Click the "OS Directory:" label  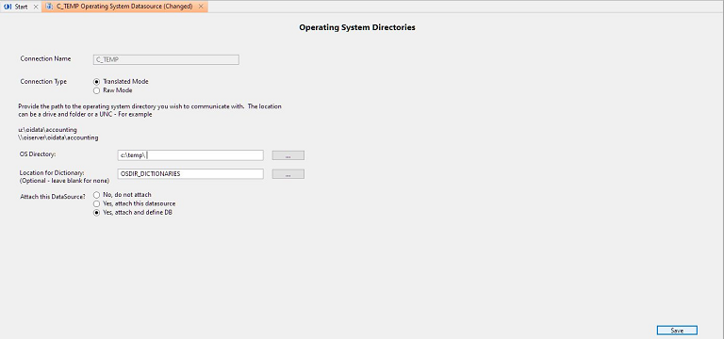point(38,153)
